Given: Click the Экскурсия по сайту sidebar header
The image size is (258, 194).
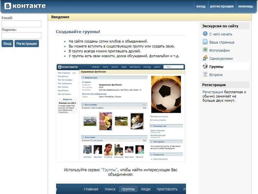Looking at the screenshot, I should (x=220, y=26).
